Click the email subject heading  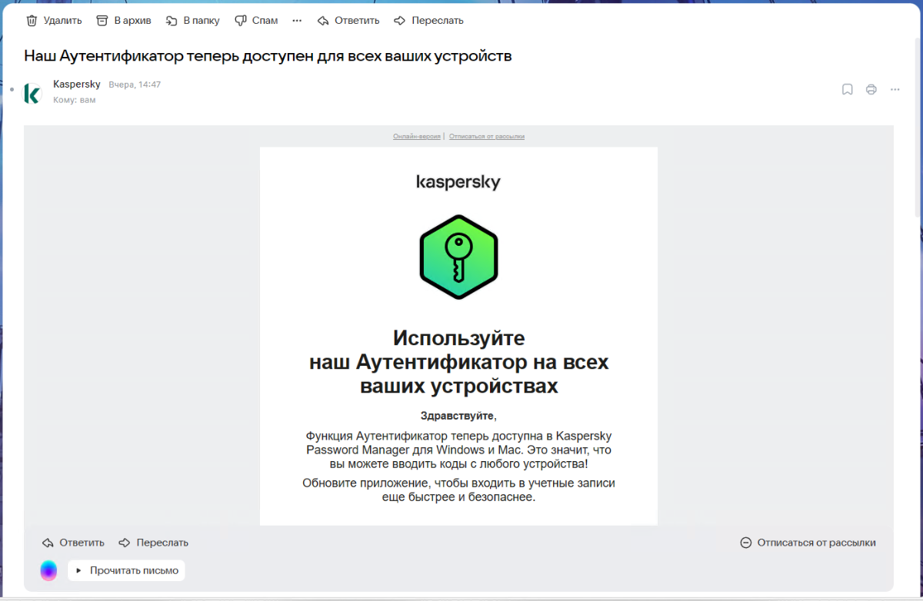(x=268, y=56)
